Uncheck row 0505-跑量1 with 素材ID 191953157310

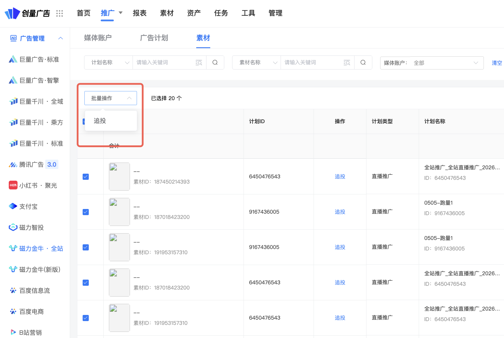(86, 247)
